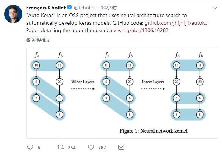This screenshot has width=222, height=154.
Task: Retweet this Auto Keras tweet
Action: coord(61,147)
